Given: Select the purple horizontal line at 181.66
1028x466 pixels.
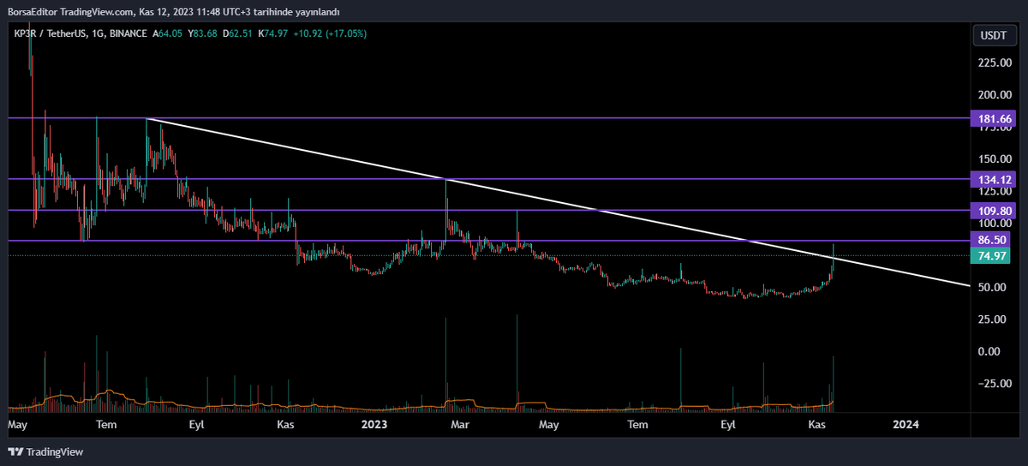Looking at the screenshot, I should click(488, 118).
